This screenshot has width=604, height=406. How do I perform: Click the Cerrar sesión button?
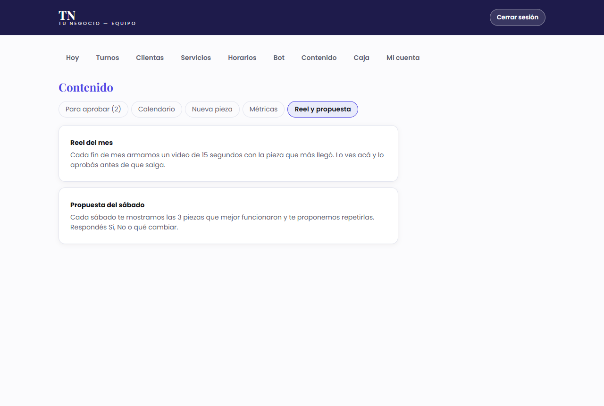tap(517, 17)
